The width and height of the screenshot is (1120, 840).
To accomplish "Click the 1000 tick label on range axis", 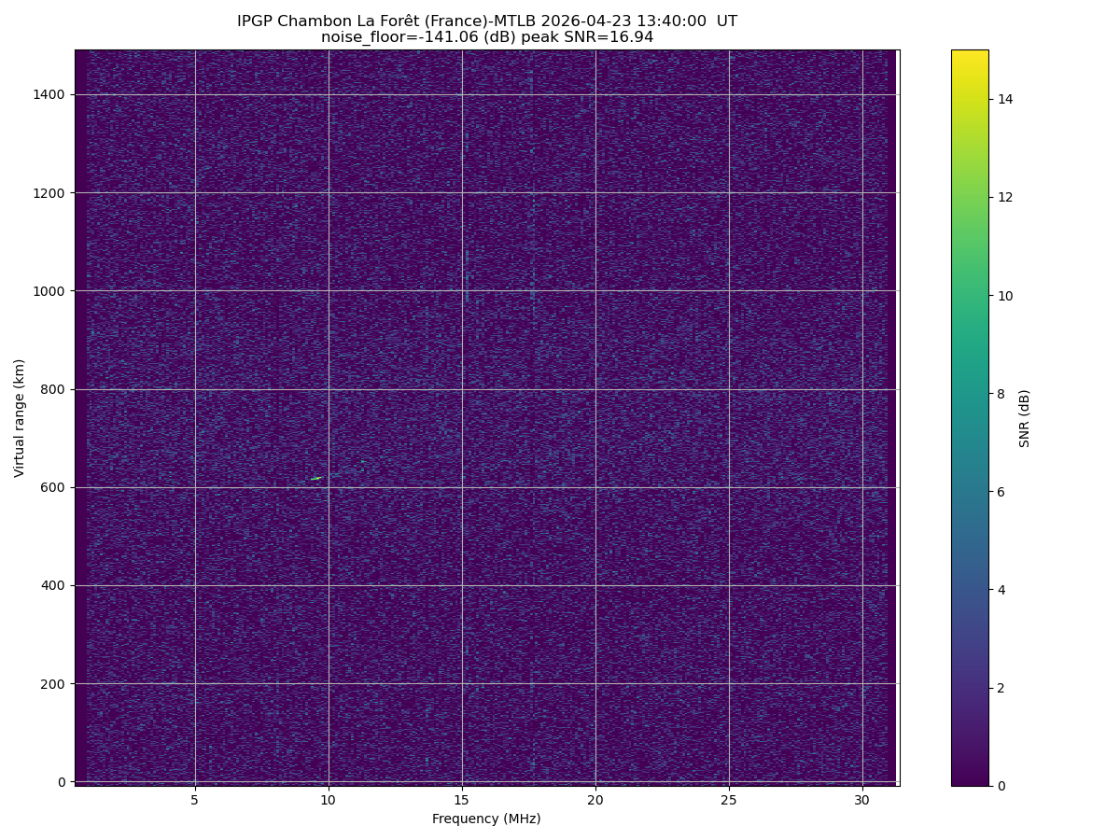I will (52, 291).
